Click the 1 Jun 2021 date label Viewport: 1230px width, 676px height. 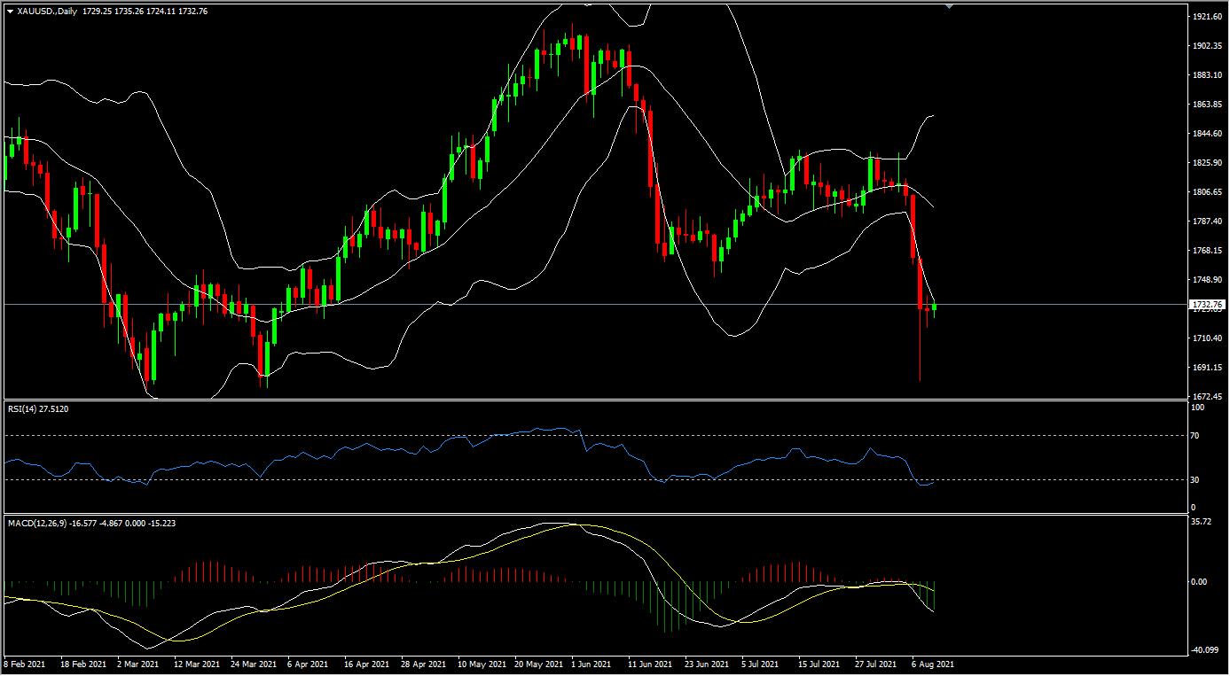pos(589,664)
